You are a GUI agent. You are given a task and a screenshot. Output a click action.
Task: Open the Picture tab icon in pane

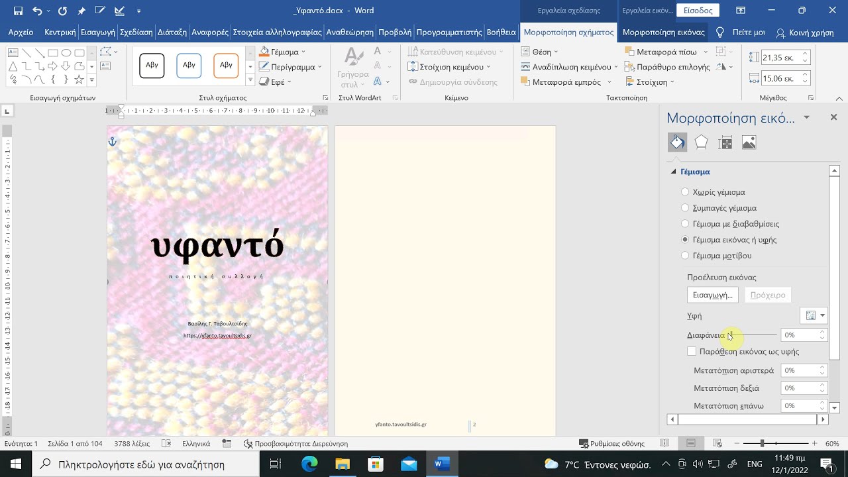(x=749, y=142)
